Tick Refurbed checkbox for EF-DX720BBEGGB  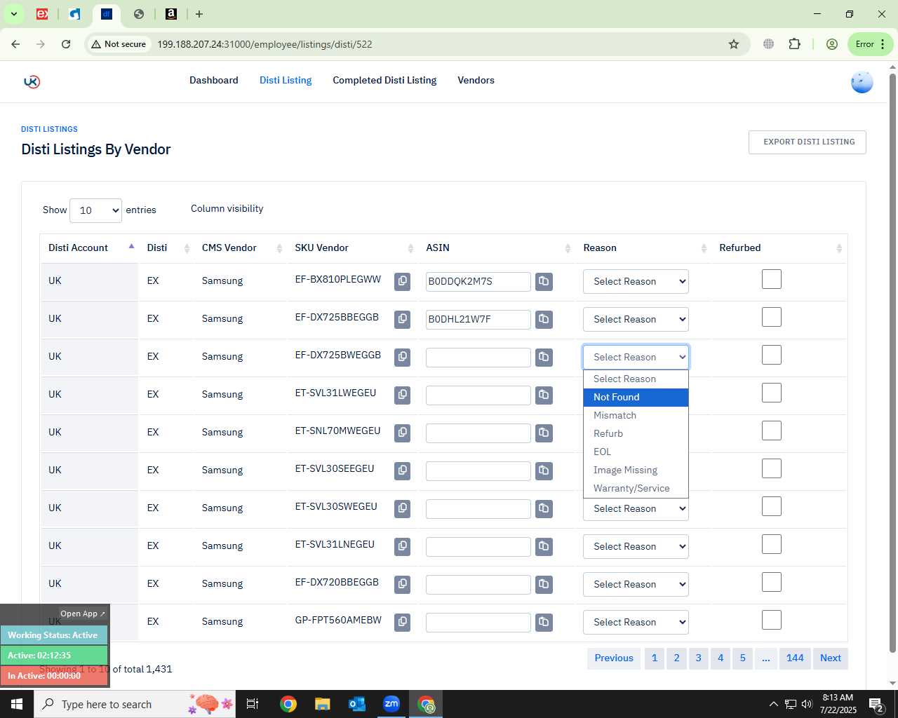pos(772,582)
